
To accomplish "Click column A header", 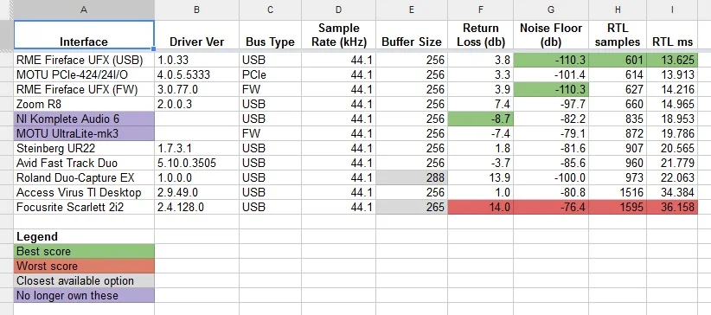I will pyautogui.click(x=84, y=10).
